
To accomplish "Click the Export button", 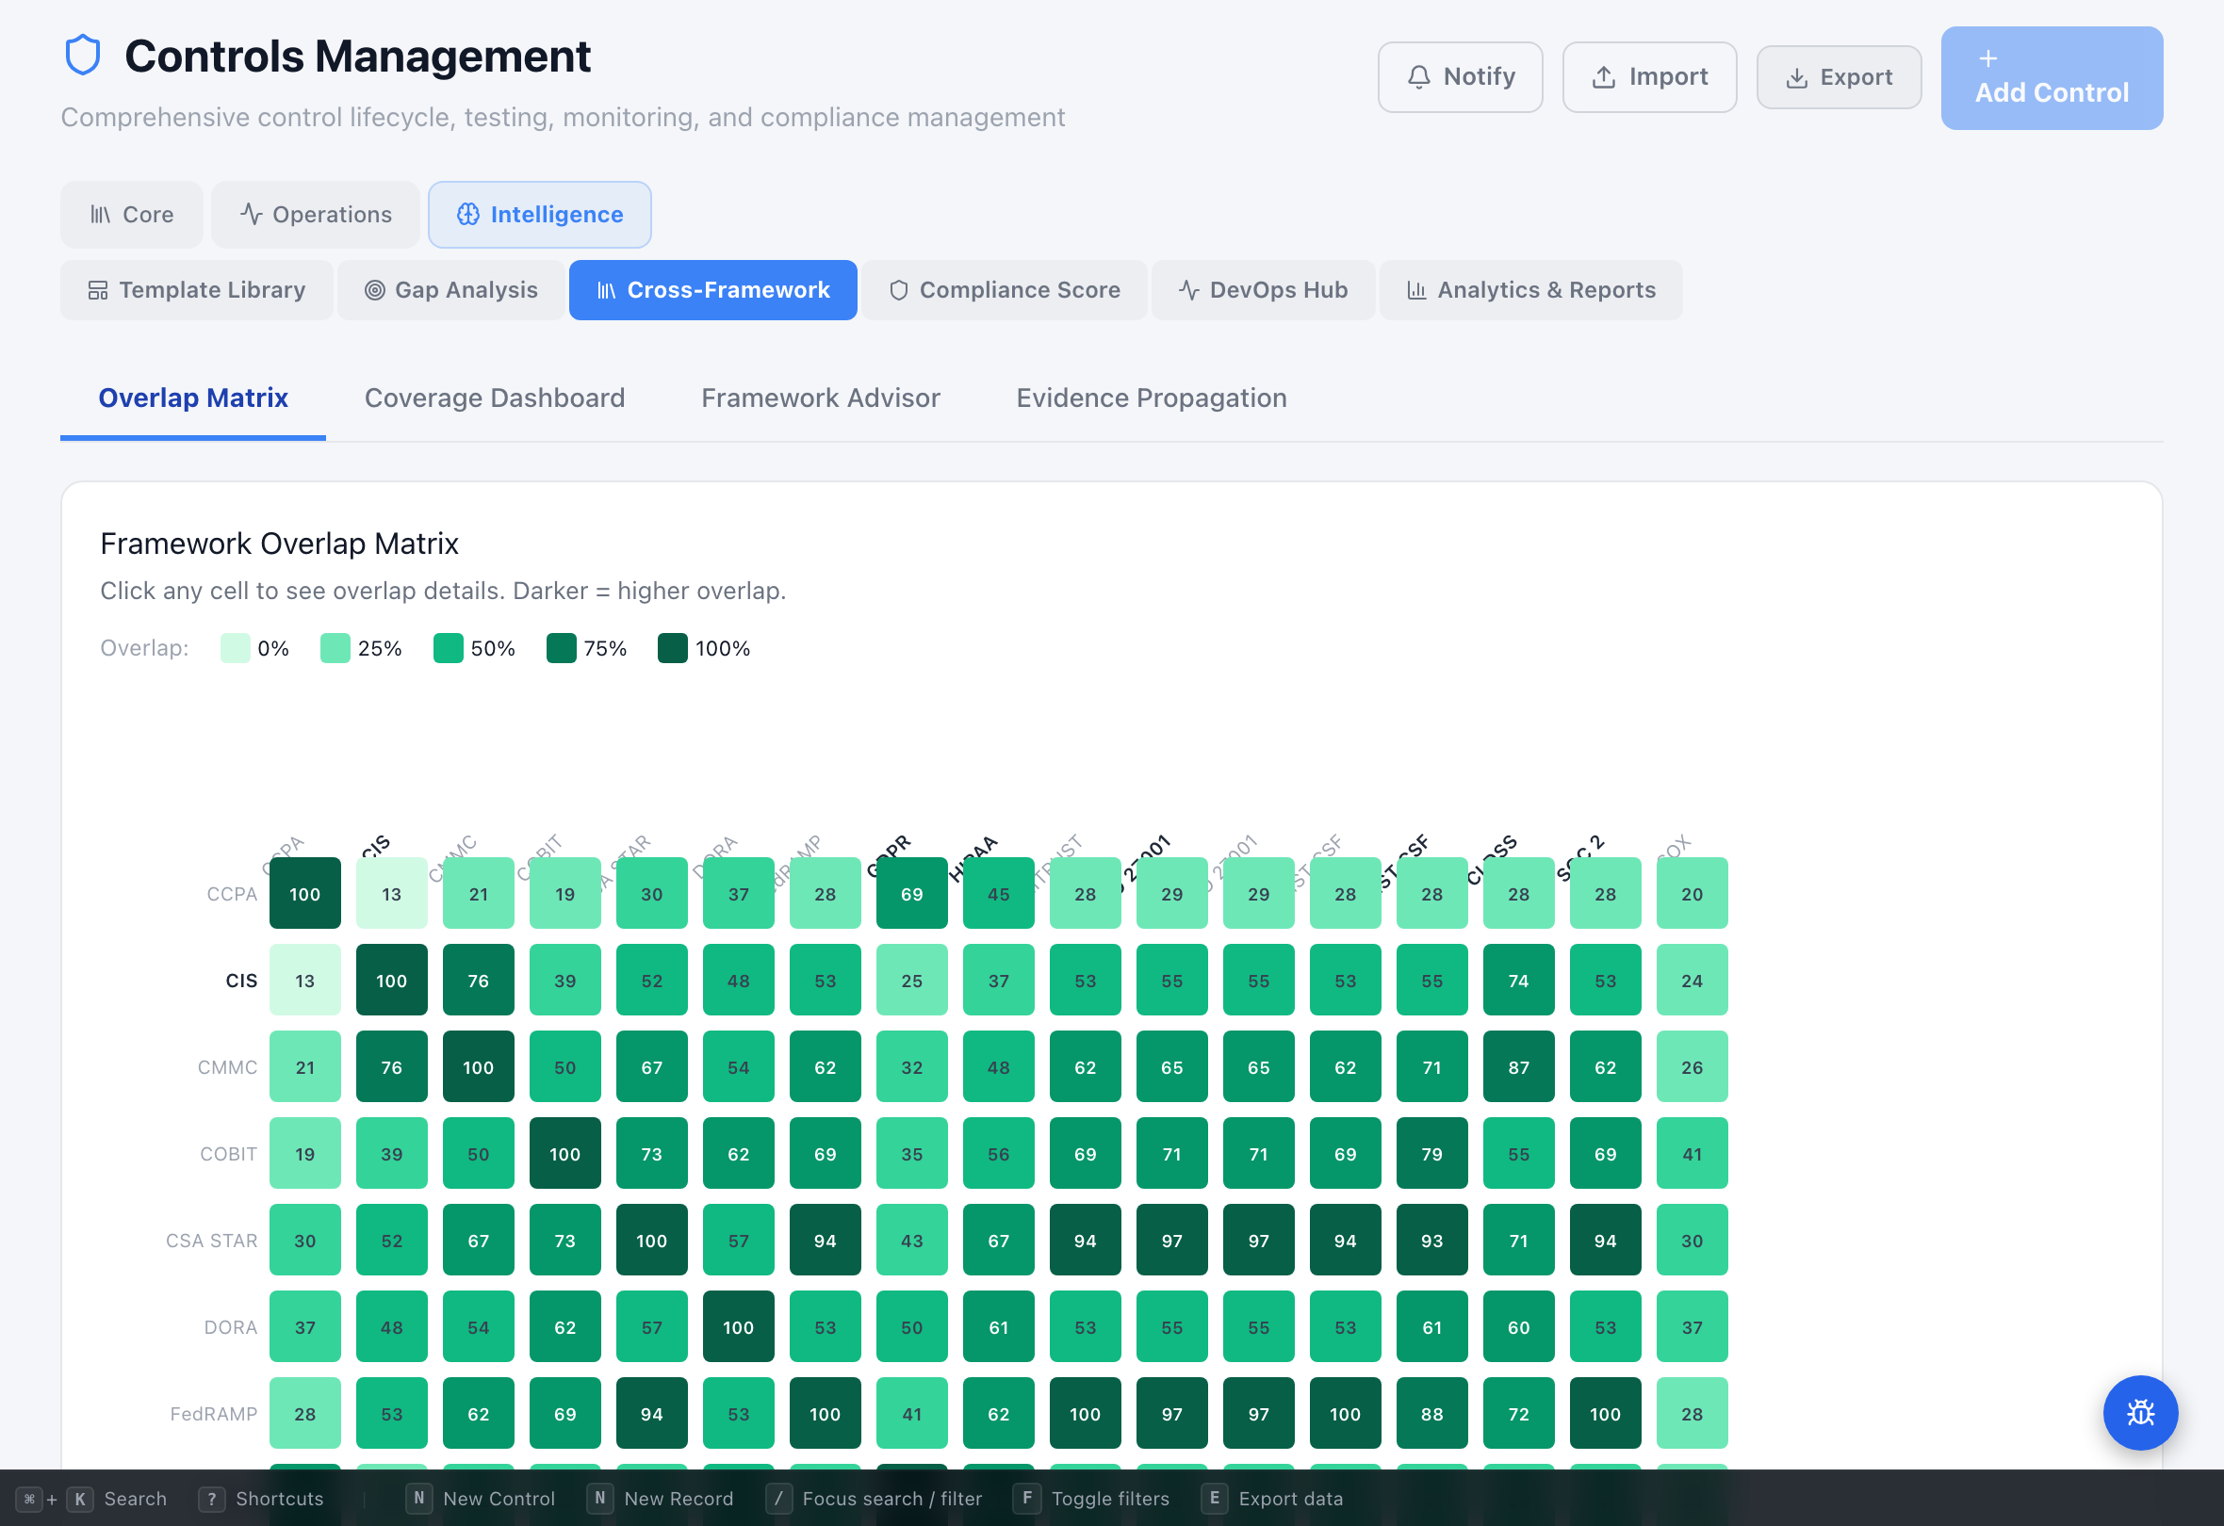I will [1839, 76].
